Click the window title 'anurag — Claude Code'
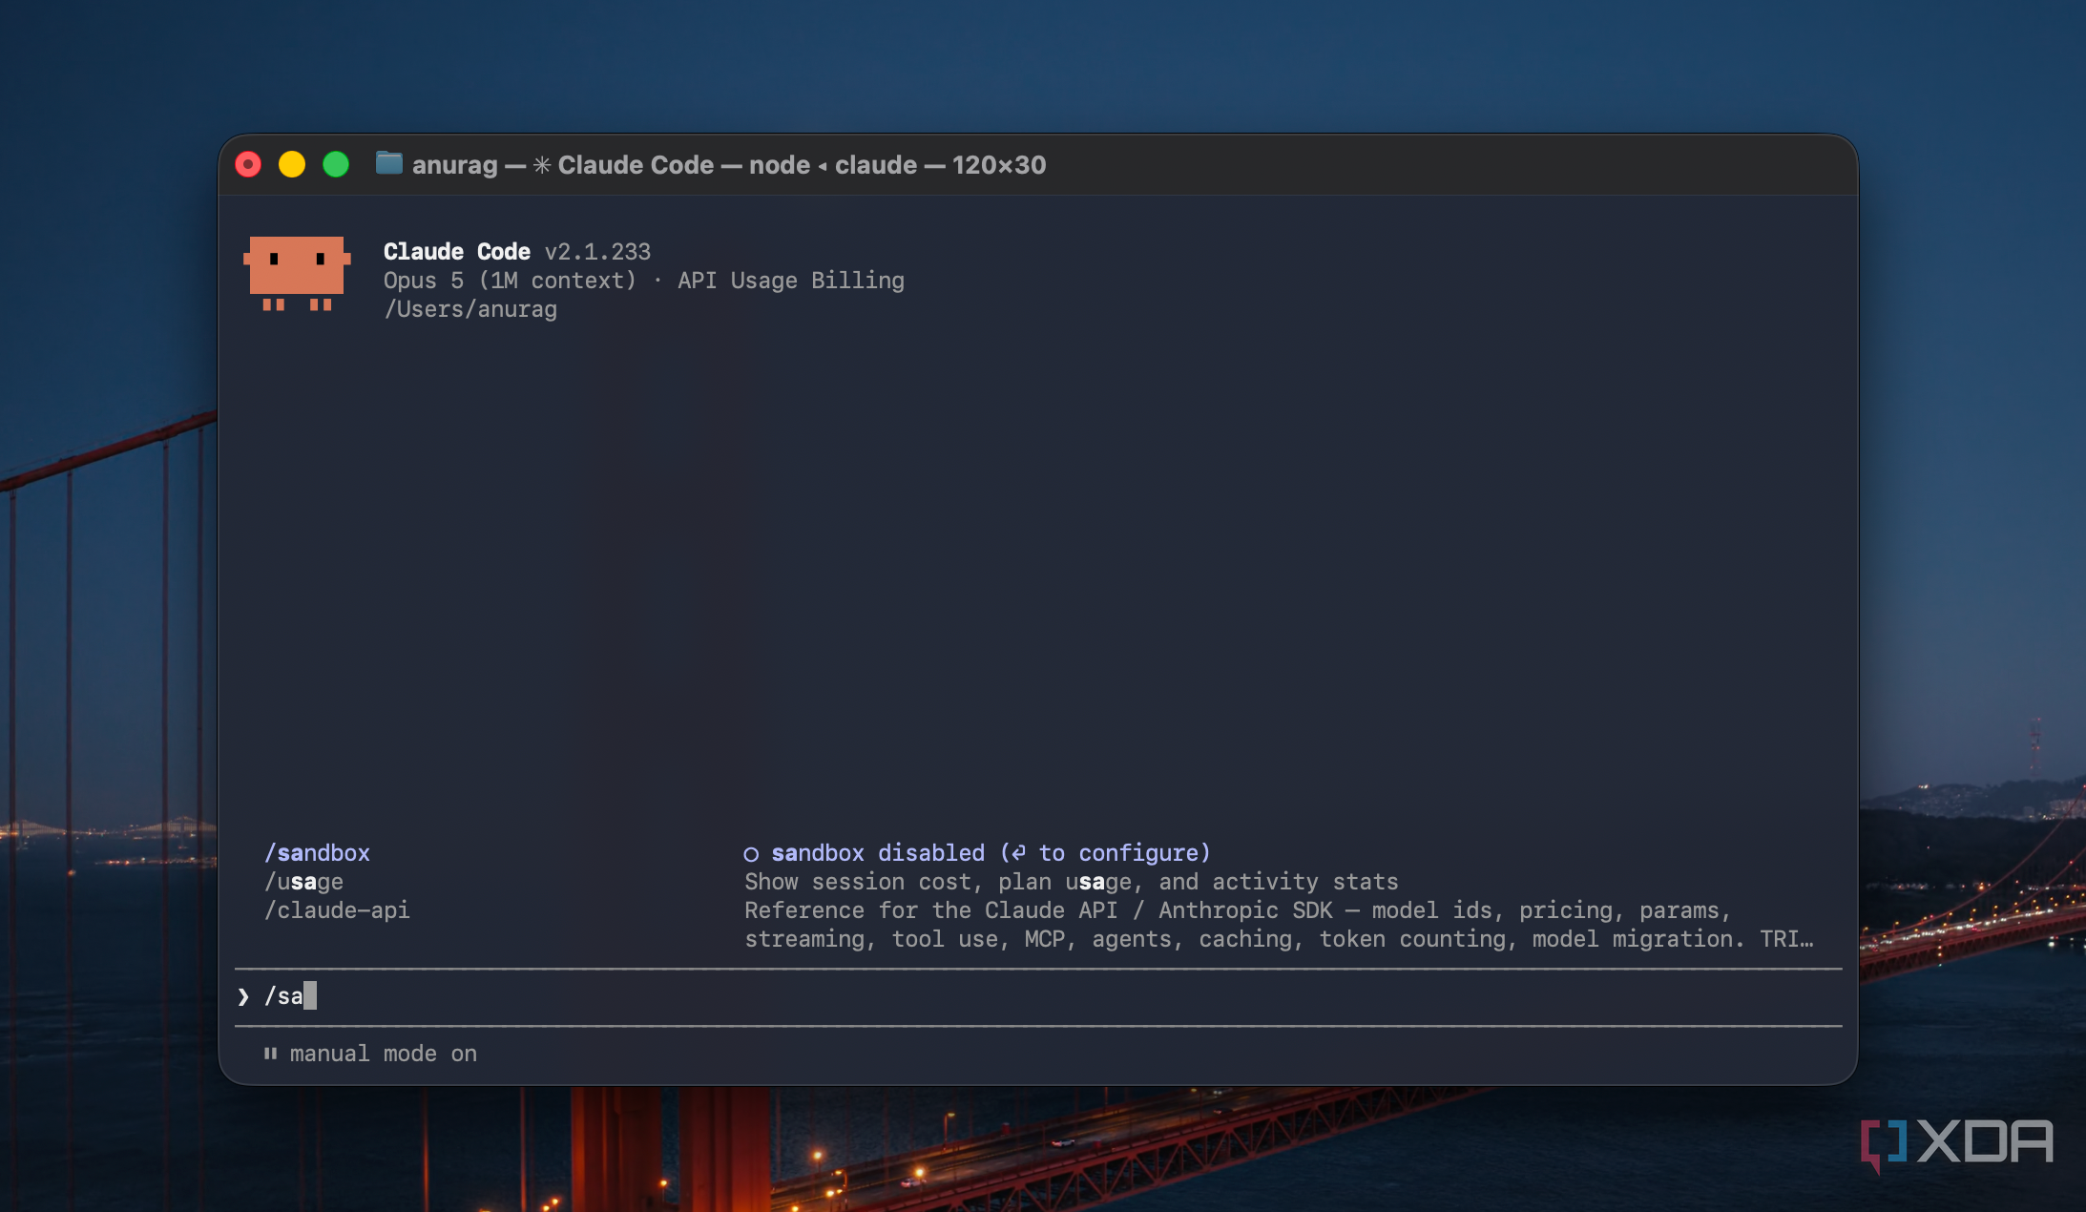 [x=729, y=165]
